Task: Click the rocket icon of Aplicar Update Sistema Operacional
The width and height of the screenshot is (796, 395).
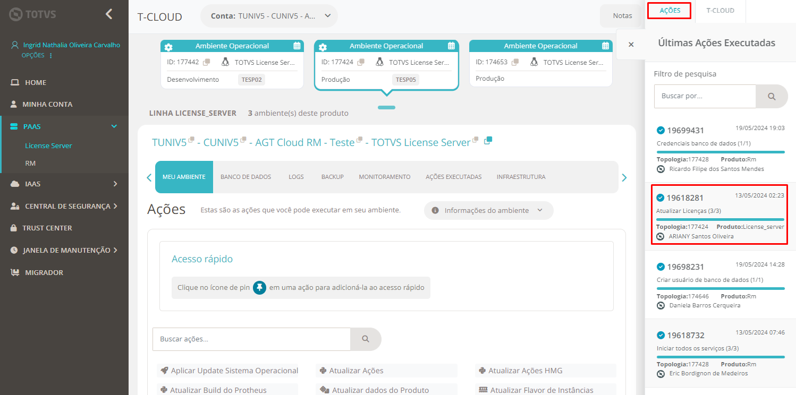Action: (164, 371)
